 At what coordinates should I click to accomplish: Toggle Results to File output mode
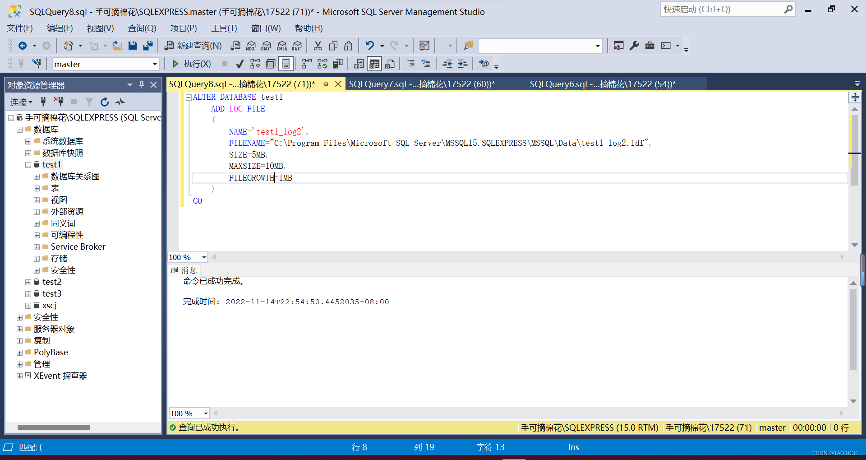390,64
